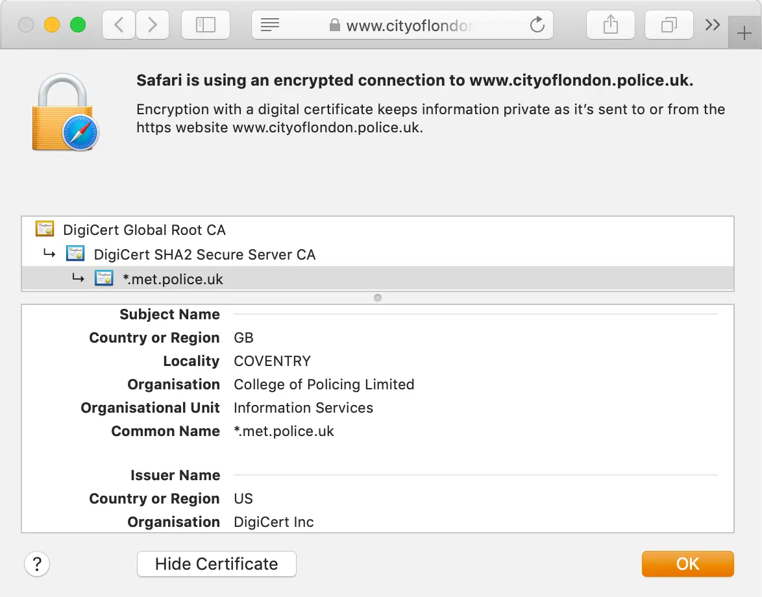
Task: Click the issuer country value US
Action: pyautogui.click(x=243, y=498)
